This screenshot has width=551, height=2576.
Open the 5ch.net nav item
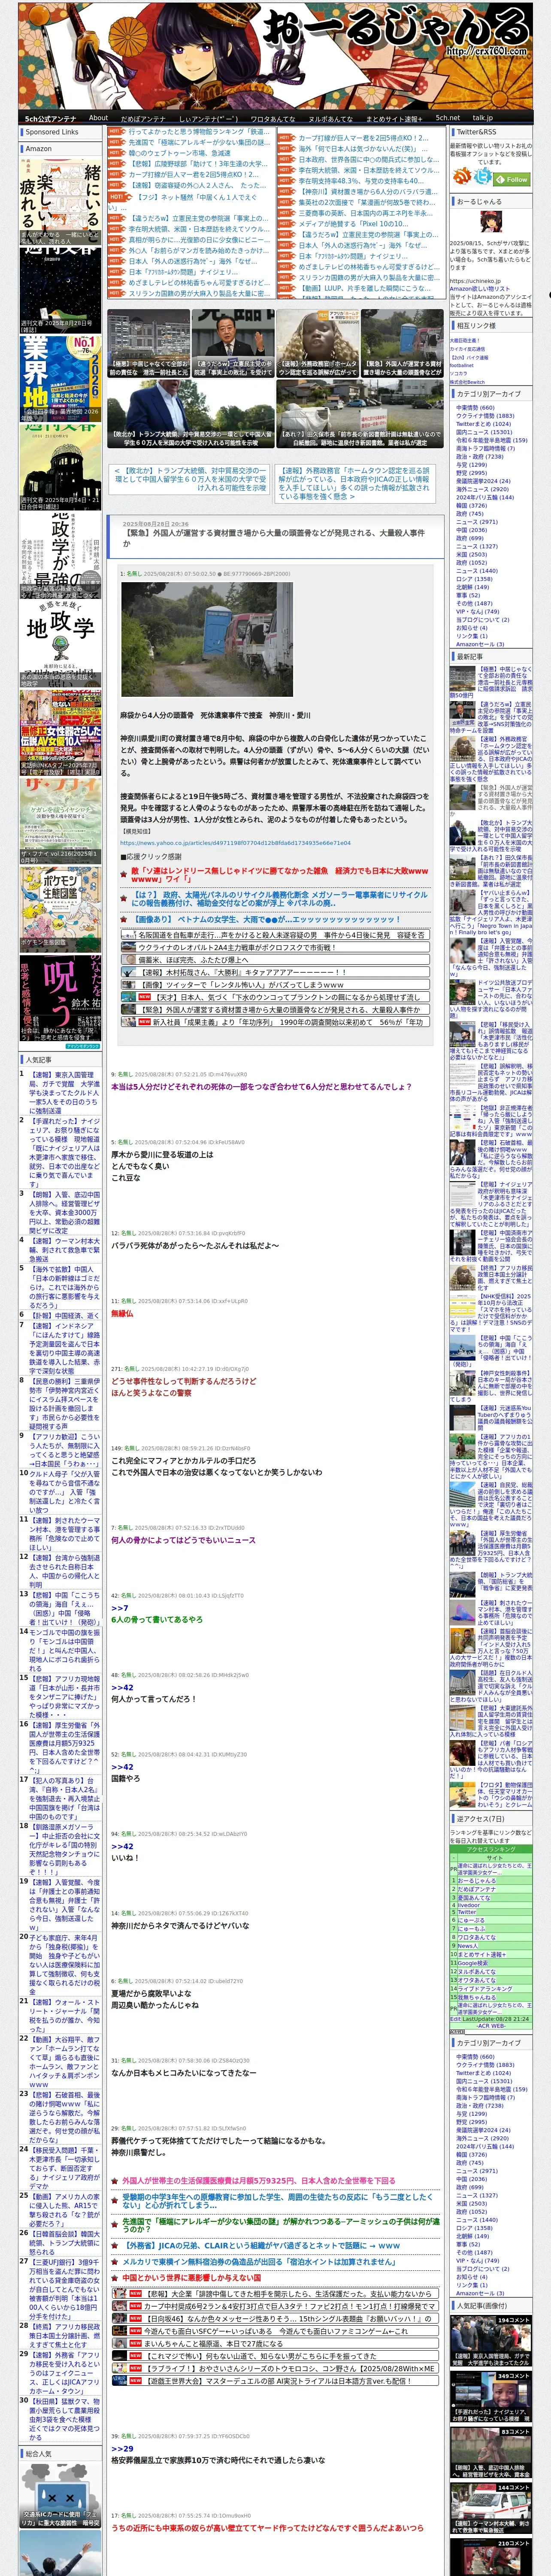click(x=447, y=117)
